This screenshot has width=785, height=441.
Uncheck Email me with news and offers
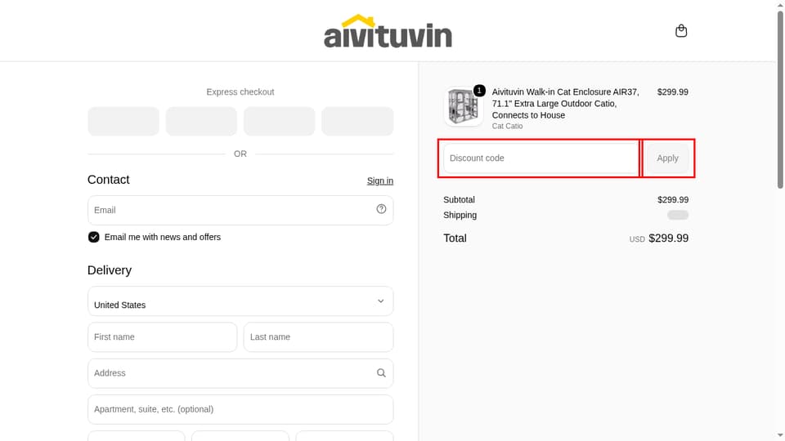coord(93,237)
